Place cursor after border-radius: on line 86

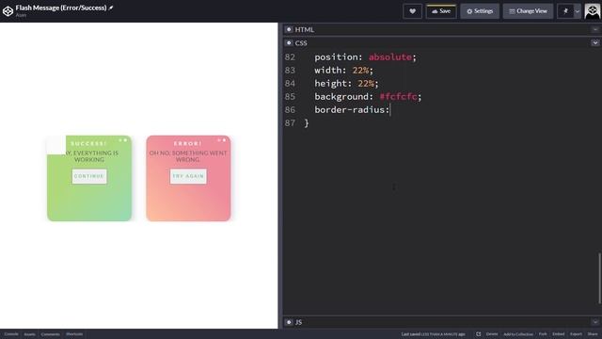(390, 109)
